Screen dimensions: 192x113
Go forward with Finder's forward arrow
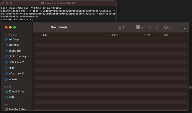46,27
